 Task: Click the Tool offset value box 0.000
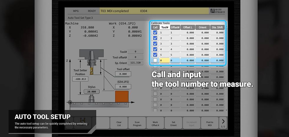123,74
